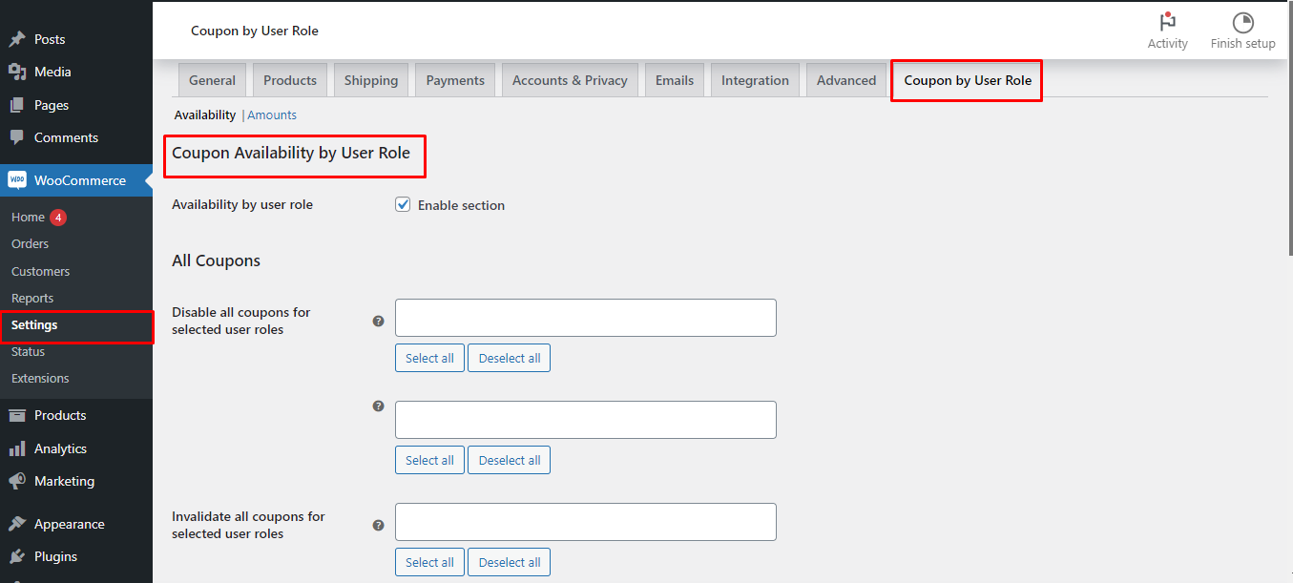Click the Disable all coupons roles field

click(x=586, y=318)
